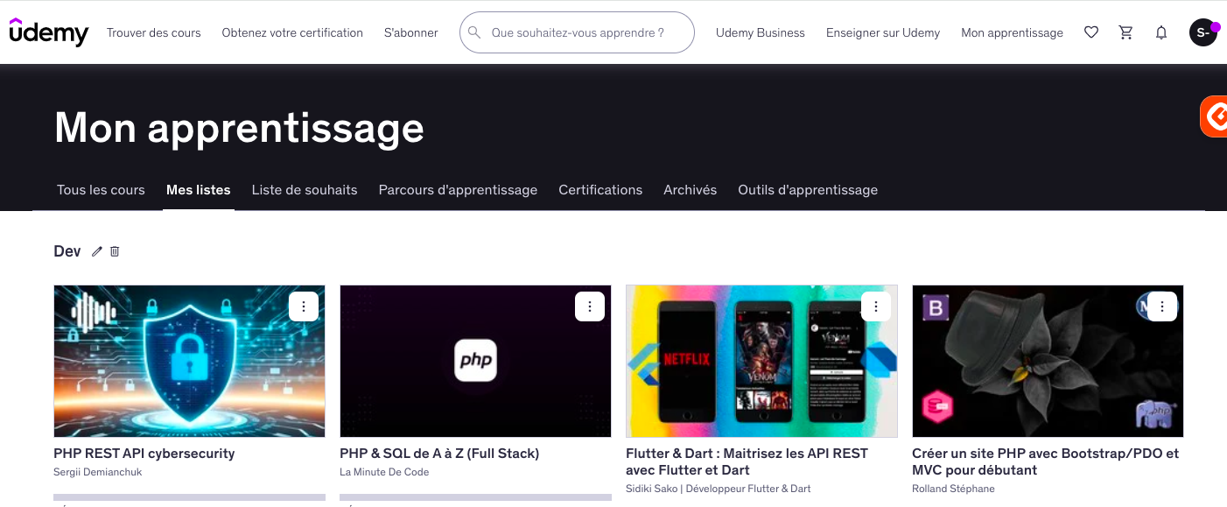Open Udemy Business link

[x=761, y=32]
